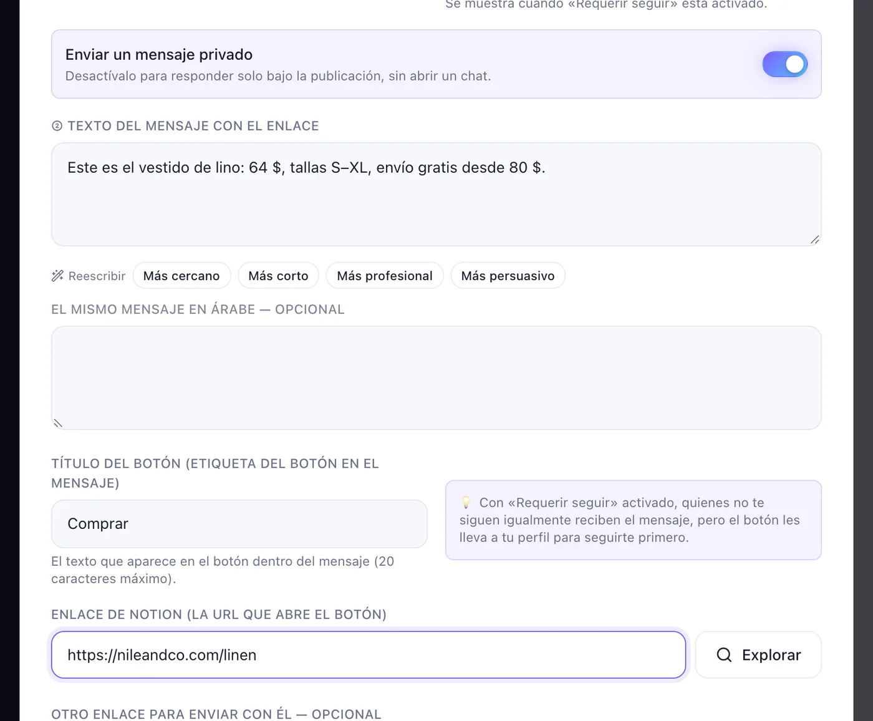Viewport: 873px width, 721px height.
Task: Open the Explorar link browser
Action: coord(758,655)
